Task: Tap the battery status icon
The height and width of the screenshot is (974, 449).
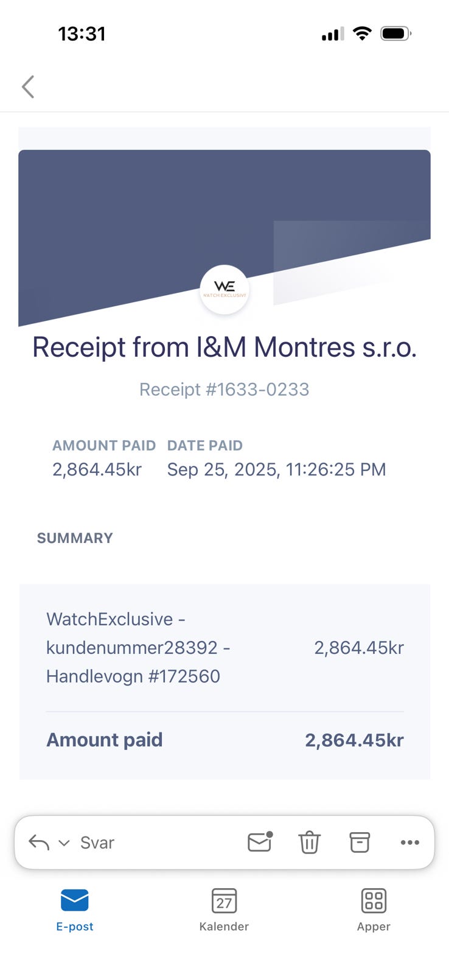Action: tap(395, 33)
